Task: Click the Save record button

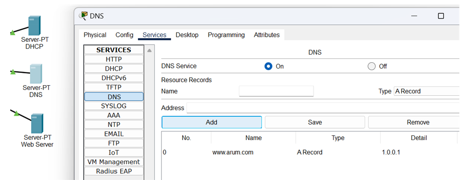Action: (315, 122)
